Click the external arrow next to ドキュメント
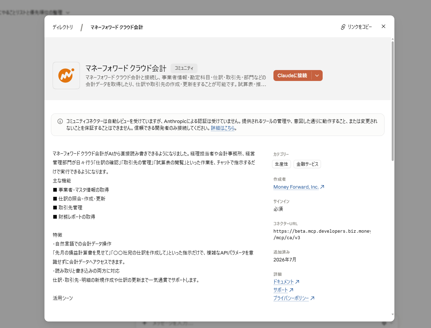The height and width of the screenshot is (328, 431). tap(297, 282)
